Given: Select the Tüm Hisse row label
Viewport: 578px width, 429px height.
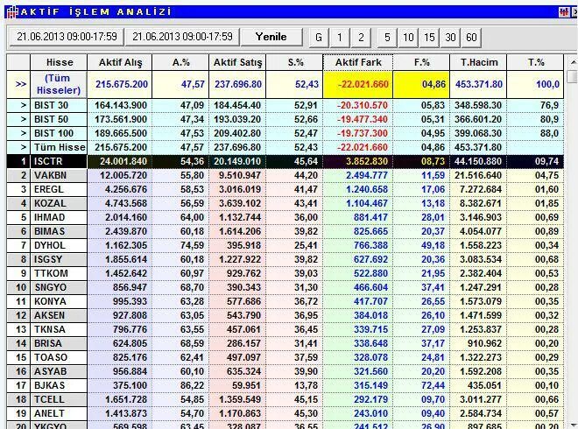Looking at the screenshot, I should tap(60, 147).
